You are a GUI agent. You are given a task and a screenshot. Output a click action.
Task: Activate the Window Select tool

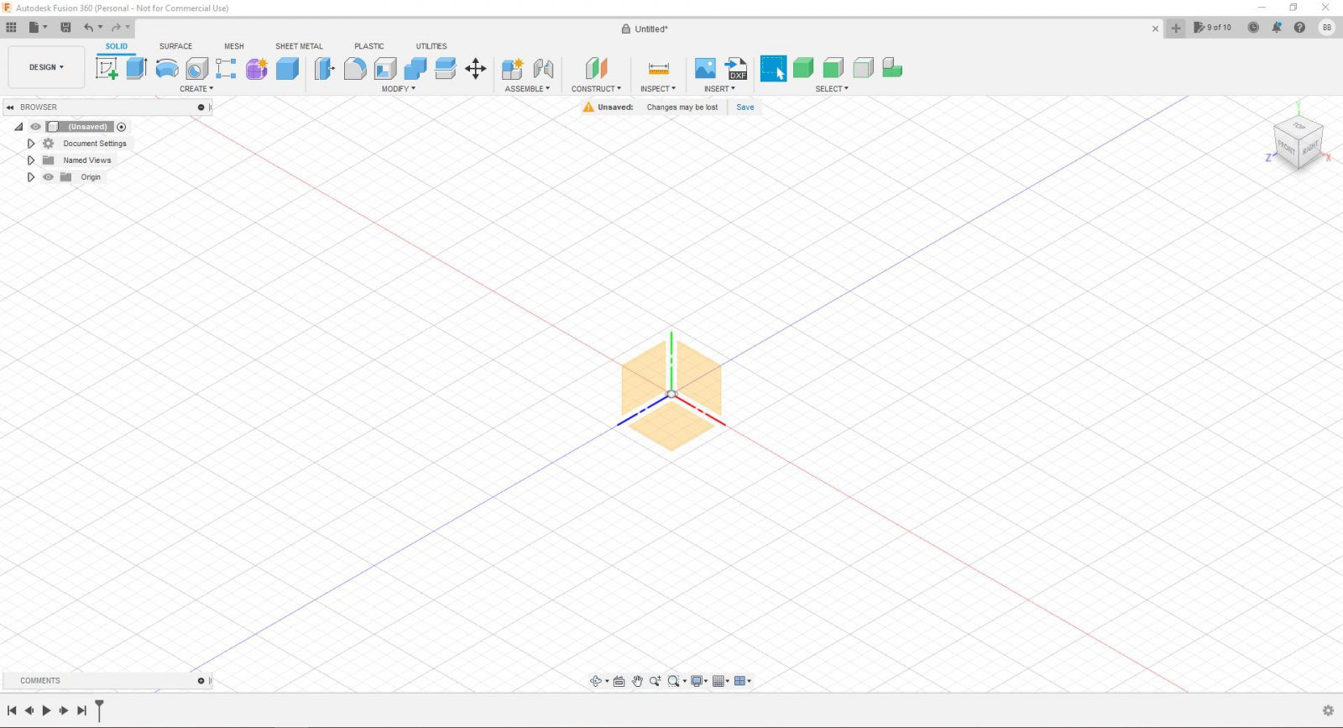pos(774,69)
